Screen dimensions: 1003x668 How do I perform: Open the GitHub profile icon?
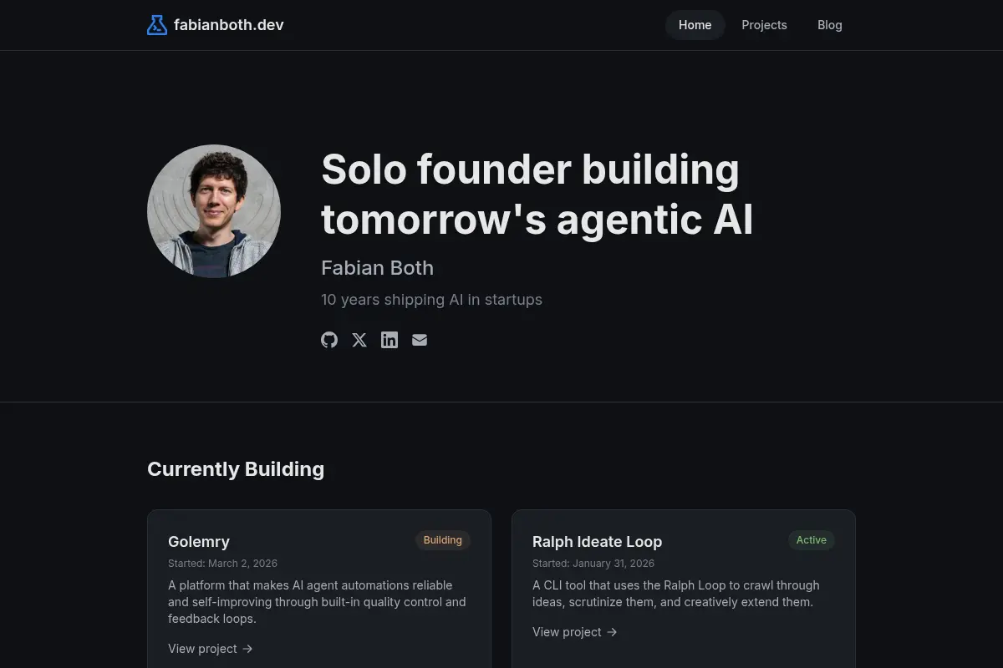coord(329,340)
